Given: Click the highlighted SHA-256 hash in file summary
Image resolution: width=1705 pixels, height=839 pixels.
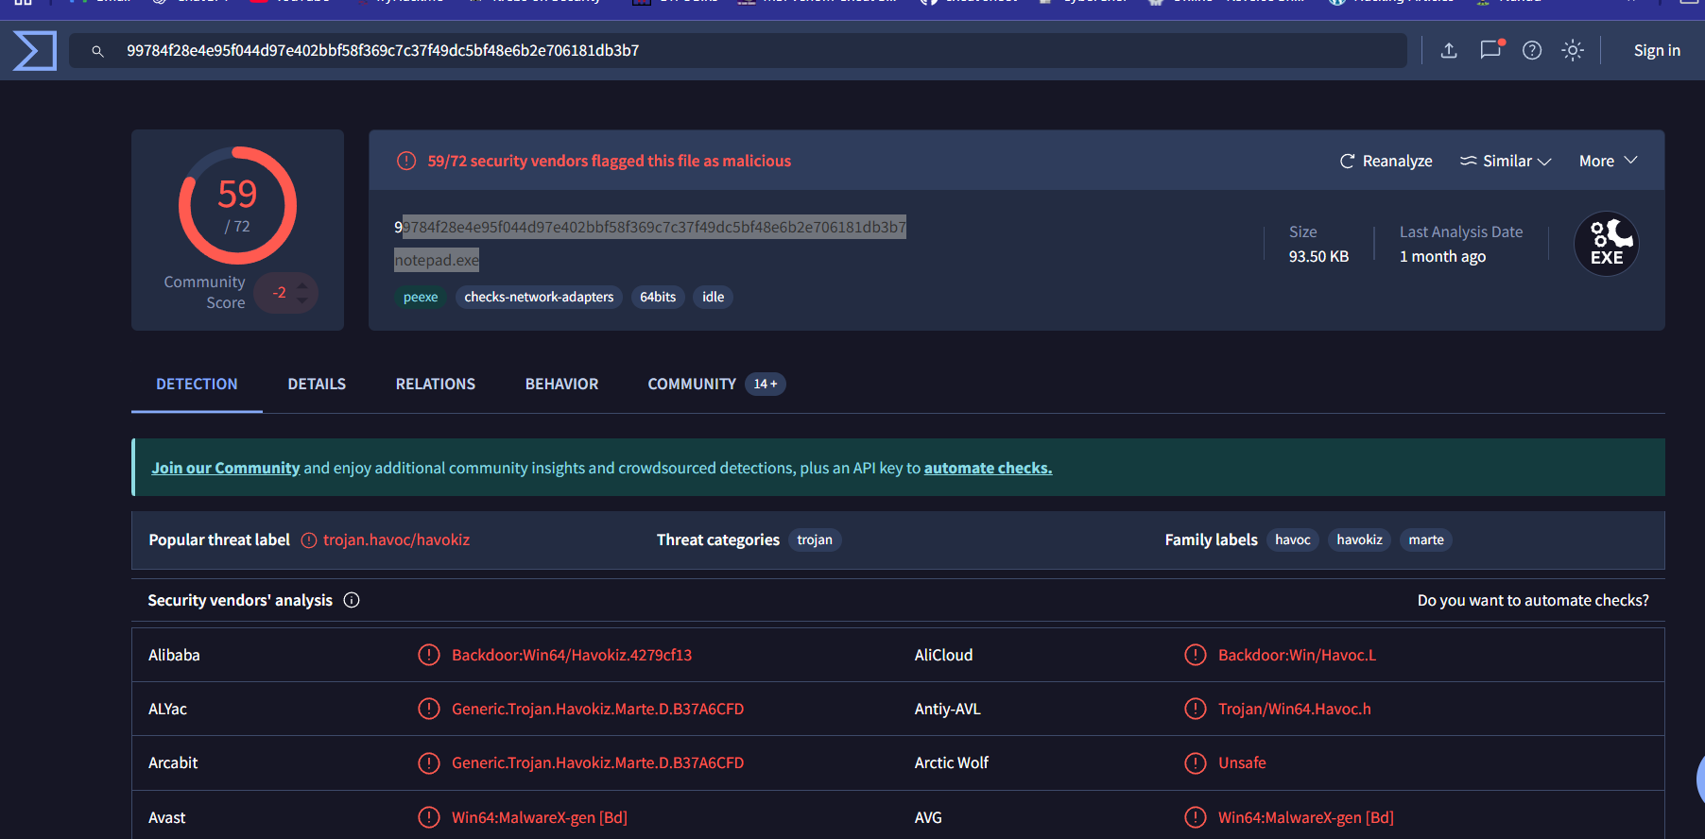Looking at the screenshot, I should [x=650, y=227].
